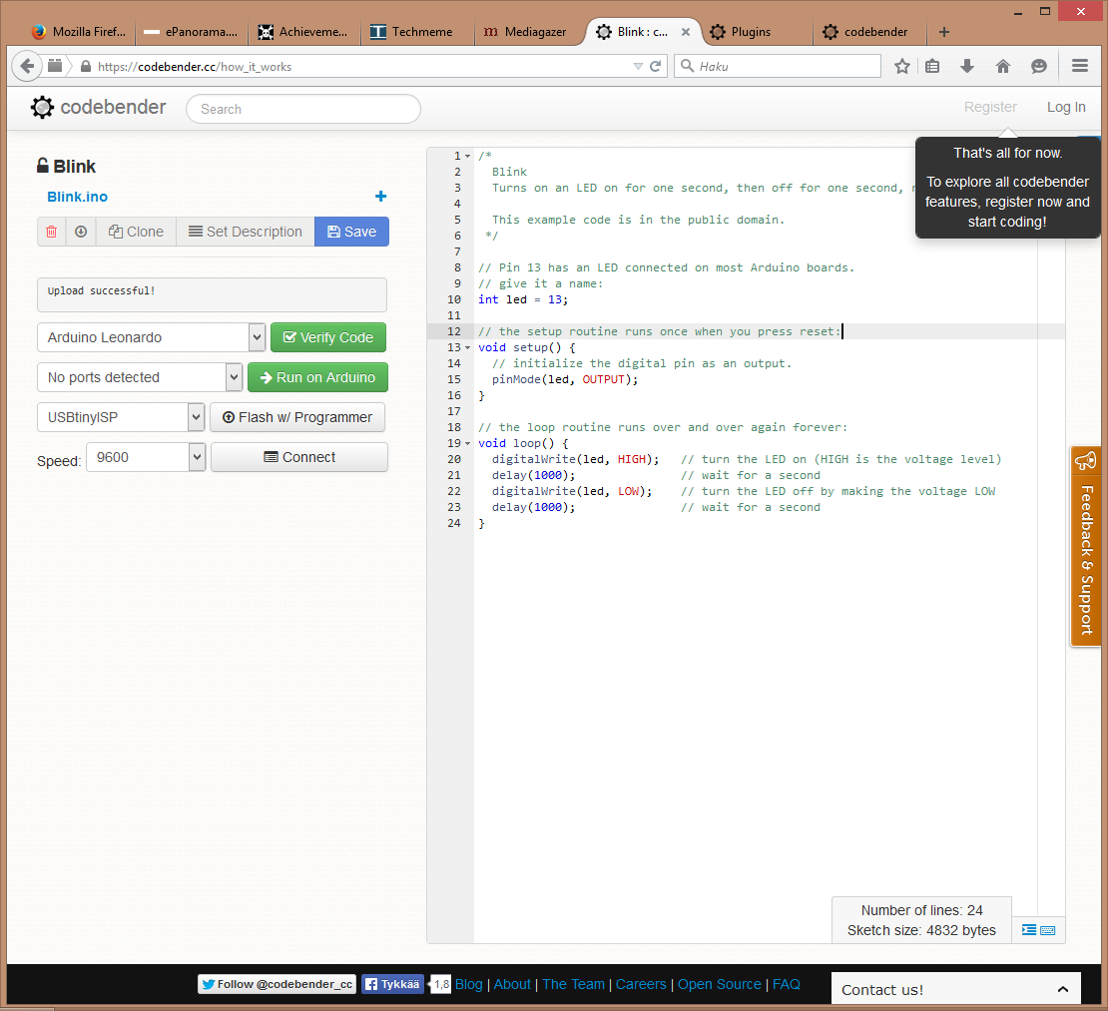The height and width of the screenshot is (1011, 1108).
Task: Open the Feedback & Support side tab
Action: (1085, 546)
